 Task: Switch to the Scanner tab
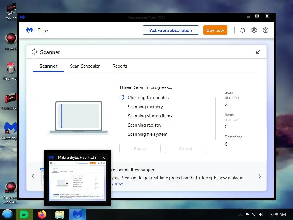coord(48,66)
